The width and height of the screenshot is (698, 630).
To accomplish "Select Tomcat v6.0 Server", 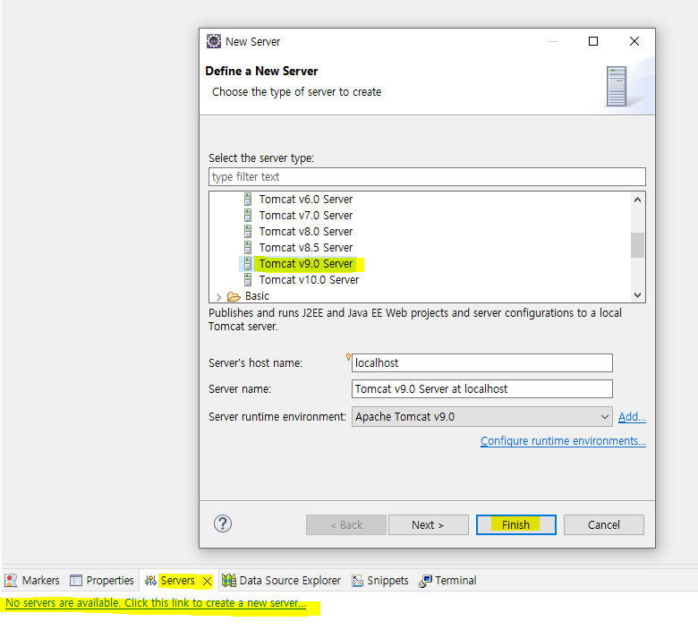I will (306, 199).
